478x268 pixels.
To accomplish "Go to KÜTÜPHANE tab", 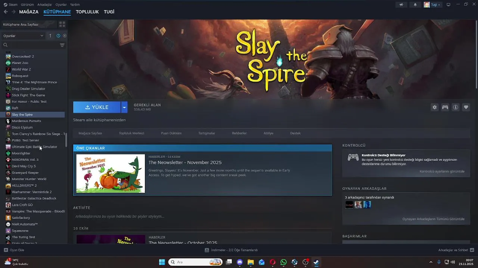I will pyautogui.click(x=57, y=12).
